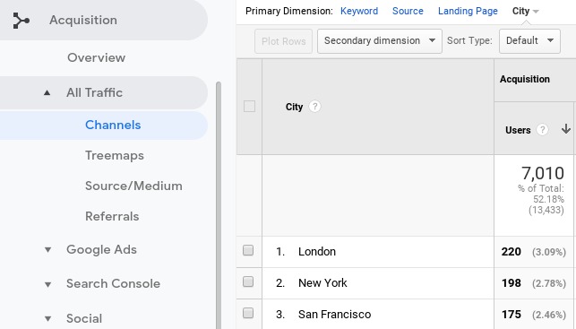Open the Secondary dimension dropdown

[380, 41]
